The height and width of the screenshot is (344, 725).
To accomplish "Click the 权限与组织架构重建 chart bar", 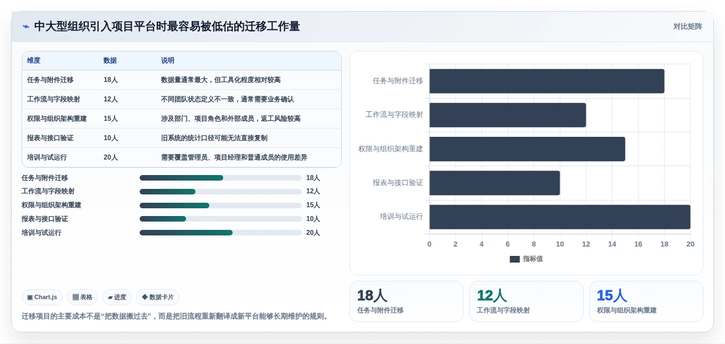I will click(x=527, y=149).
